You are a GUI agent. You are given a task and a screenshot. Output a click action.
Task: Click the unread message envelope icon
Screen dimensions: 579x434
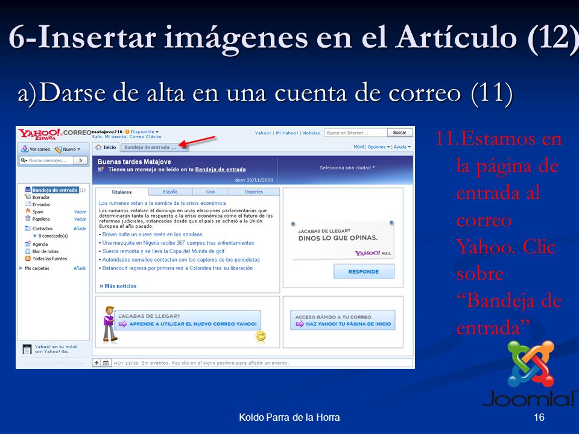101,169
